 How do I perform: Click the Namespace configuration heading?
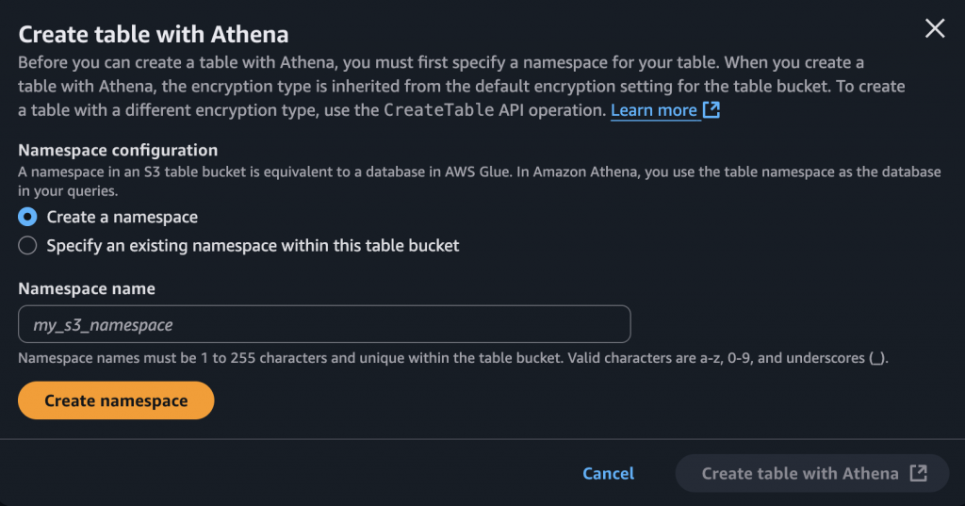click(118, 150)
